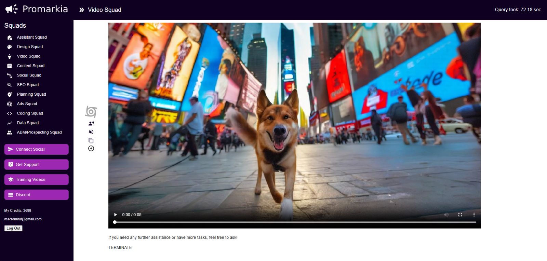This screenshot has height=261, width=547.
Task: Enter fullscreen mode on the video
Action: (460, 215)
